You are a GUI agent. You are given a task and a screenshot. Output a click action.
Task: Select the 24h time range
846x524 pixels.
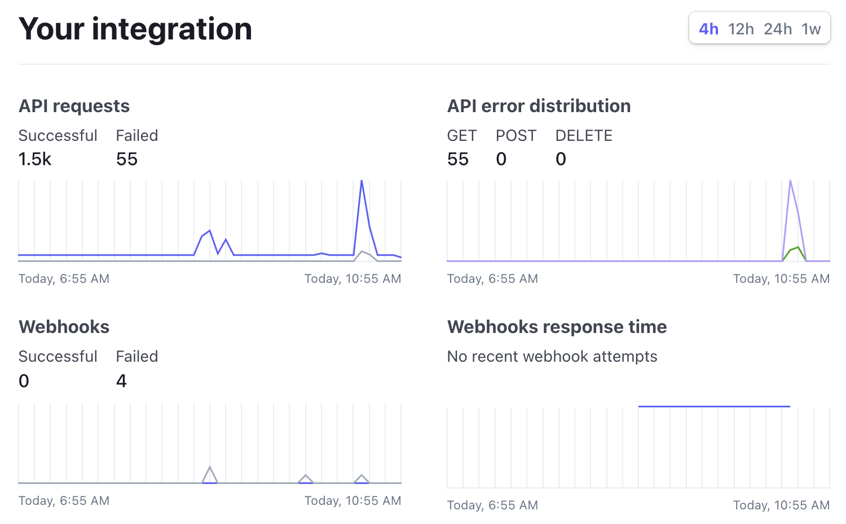[778, 29]
